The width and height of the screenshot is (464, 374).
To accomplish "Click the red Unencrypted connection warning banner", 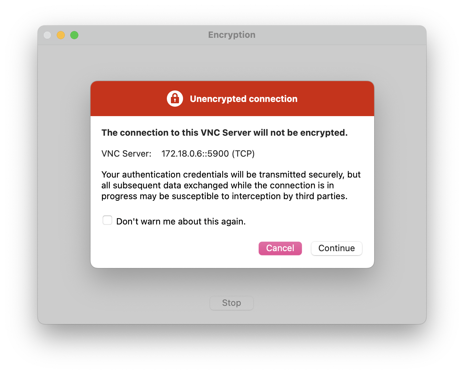I will point(232,99).
